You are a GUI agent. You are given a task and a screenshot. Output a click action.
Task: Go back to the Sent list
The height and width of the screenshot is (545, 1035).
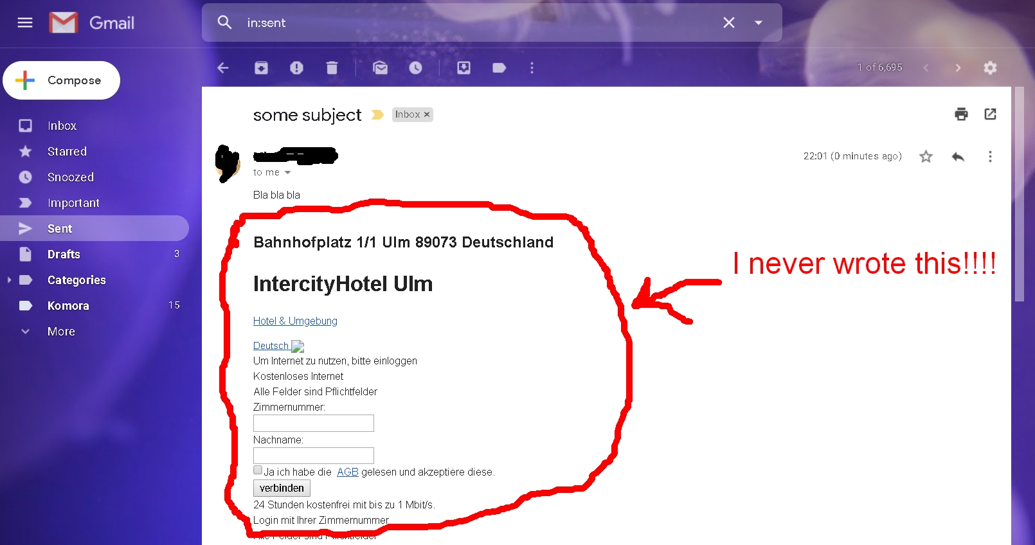point(223,67)
